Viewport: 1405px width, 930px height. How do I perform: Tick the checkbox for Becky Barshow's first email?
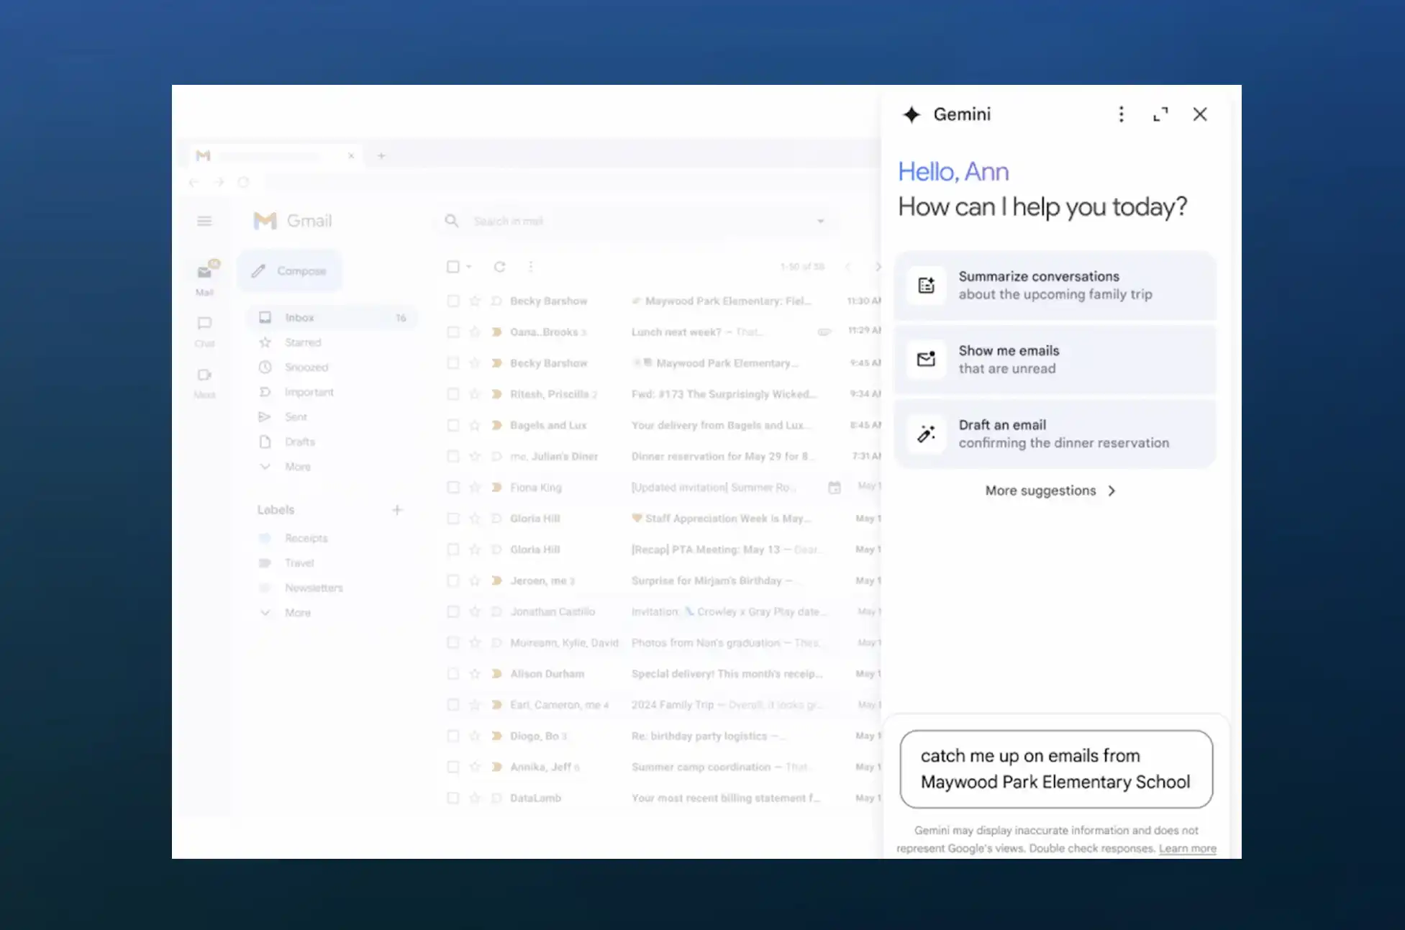[453, 301]
